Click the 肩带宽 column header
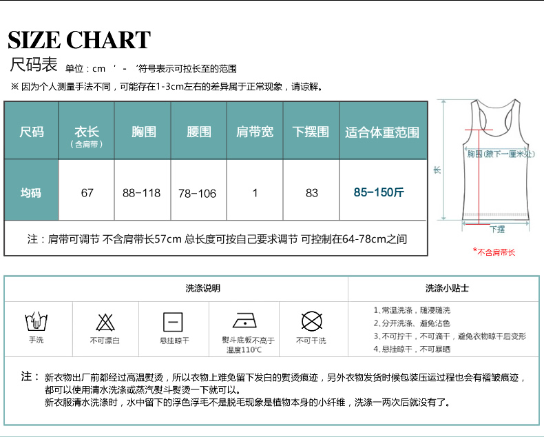 (255, 132)
